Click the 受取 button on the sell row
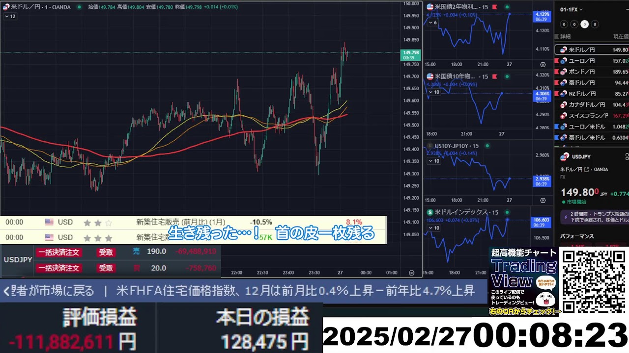This screenshot has height=353, width=629. pos(106,252)
